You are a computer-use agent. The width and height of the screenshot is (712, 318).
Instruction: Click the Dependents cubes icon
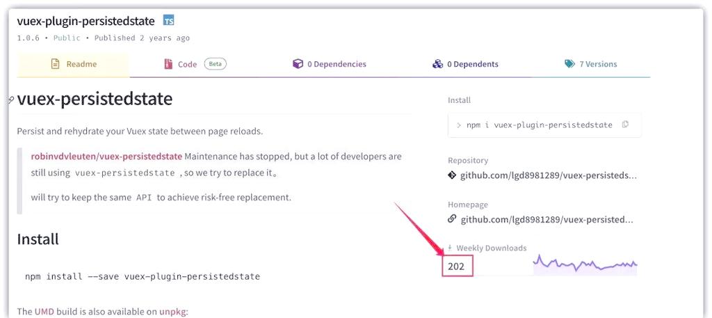(x=438, y=64)
